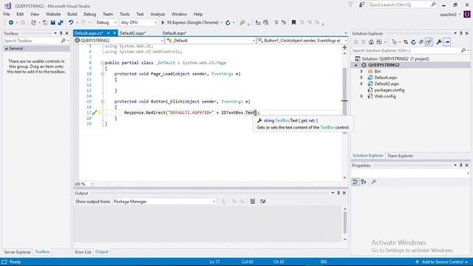Viewport: 473px width, 266px height.
Task: Open the Analyze menu
Action: point(157,14)
